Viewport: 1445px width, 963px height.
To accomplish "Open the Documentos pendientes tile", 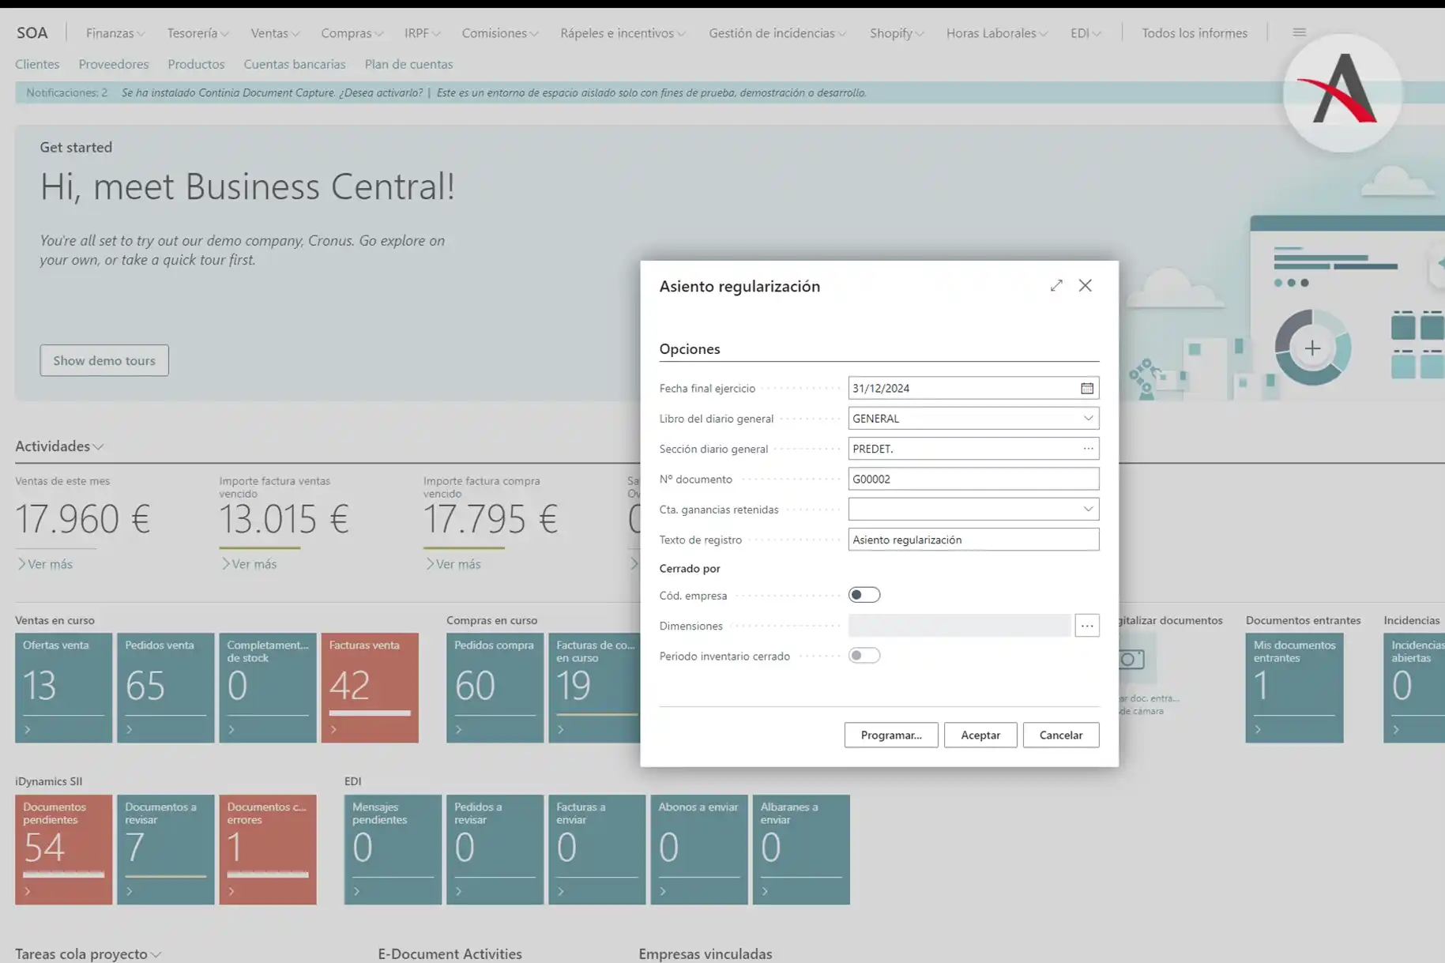I will (63, 848).
